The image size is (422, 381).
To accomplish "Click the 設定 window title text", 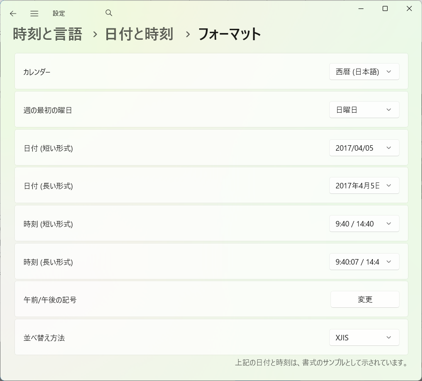I will click(x=58, y=14).
